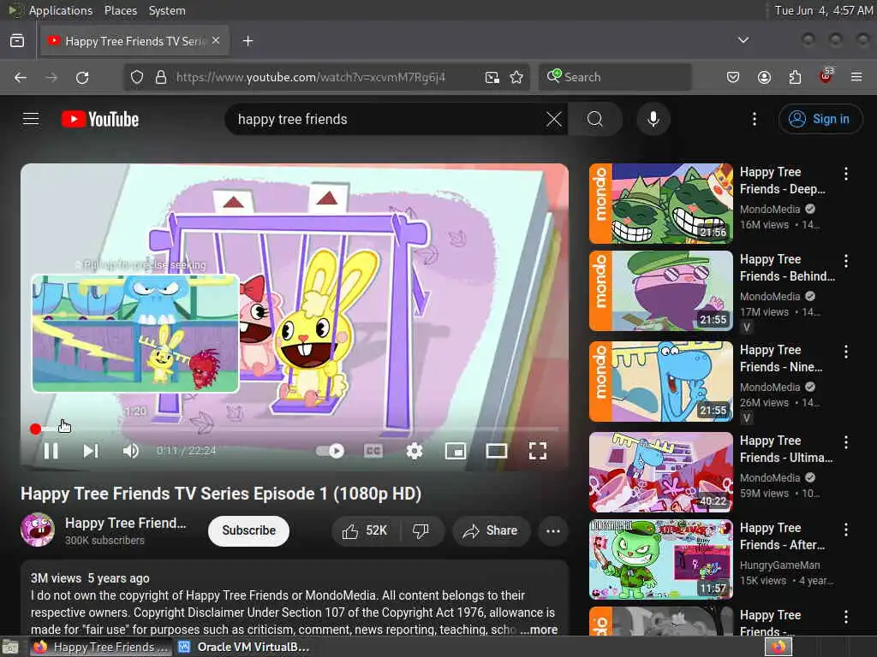Open the Extensions puzzle icon
The width and height of the screenshot is (877, 657).
795,77
